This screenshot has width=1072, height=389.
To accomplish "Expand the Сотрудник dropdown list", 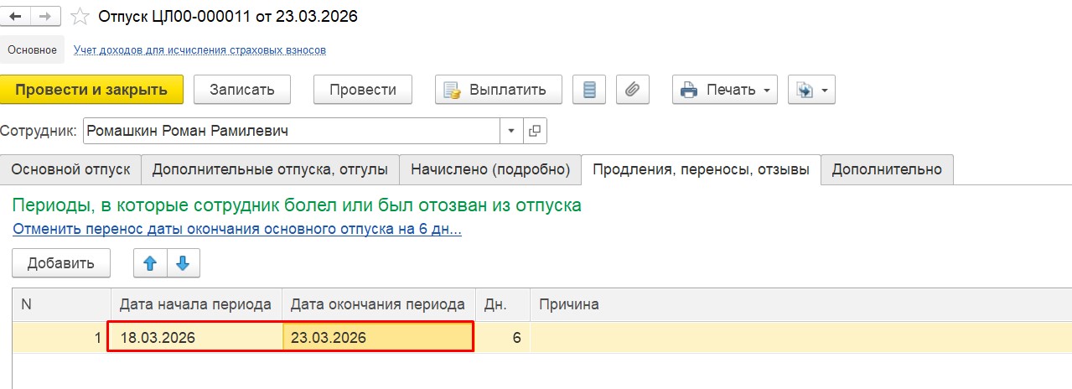I will pos(512,132).
